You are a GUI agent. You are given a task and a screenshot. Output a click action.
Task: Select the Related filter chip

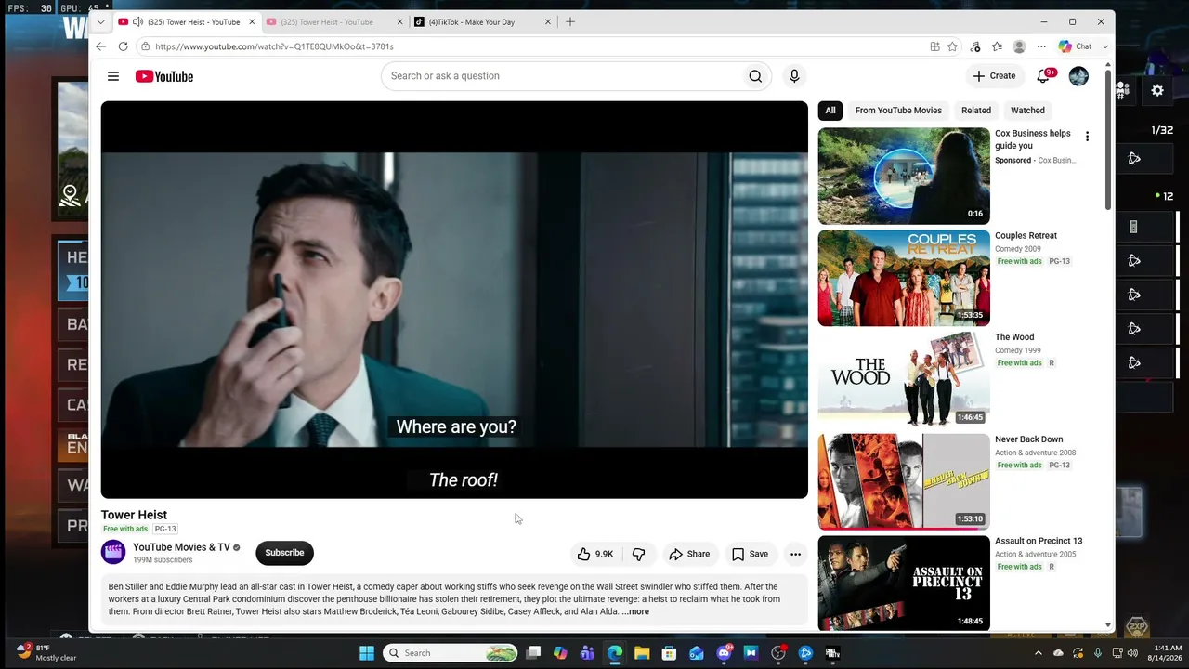(x=976, y=111)
